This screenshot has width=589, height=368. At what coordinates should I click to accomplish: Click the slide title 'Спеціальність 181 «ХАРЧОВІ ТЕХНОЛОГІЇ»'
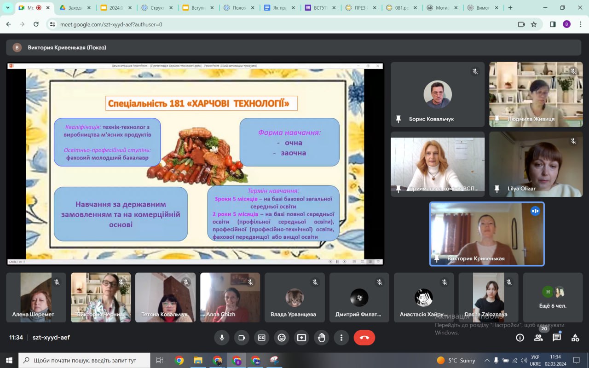pyautogui.click(x=202, y=103)
